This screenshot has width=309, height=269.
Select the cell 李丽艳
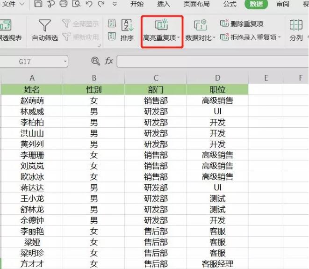(32, 231)
